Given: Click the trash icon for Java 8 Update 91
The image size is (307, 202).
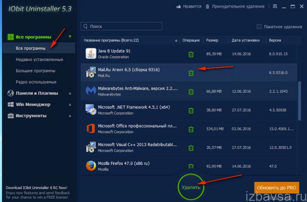Looking at the screenshot, I should pyautogui.click(x=191, y=54).
